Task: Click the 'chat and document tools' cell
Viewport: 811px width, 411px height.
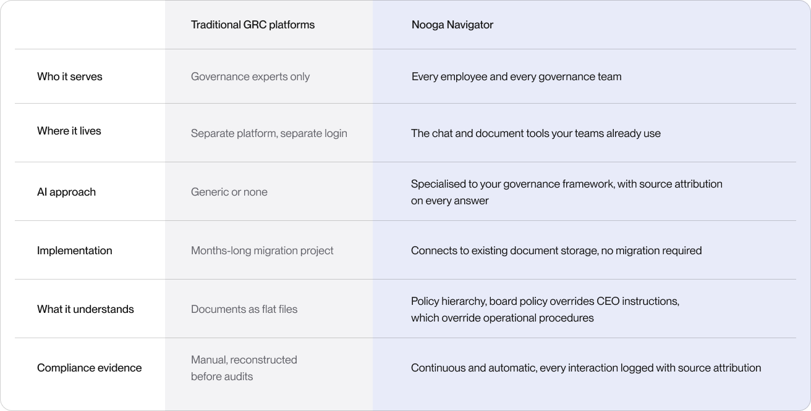Action: coord(536,133)
